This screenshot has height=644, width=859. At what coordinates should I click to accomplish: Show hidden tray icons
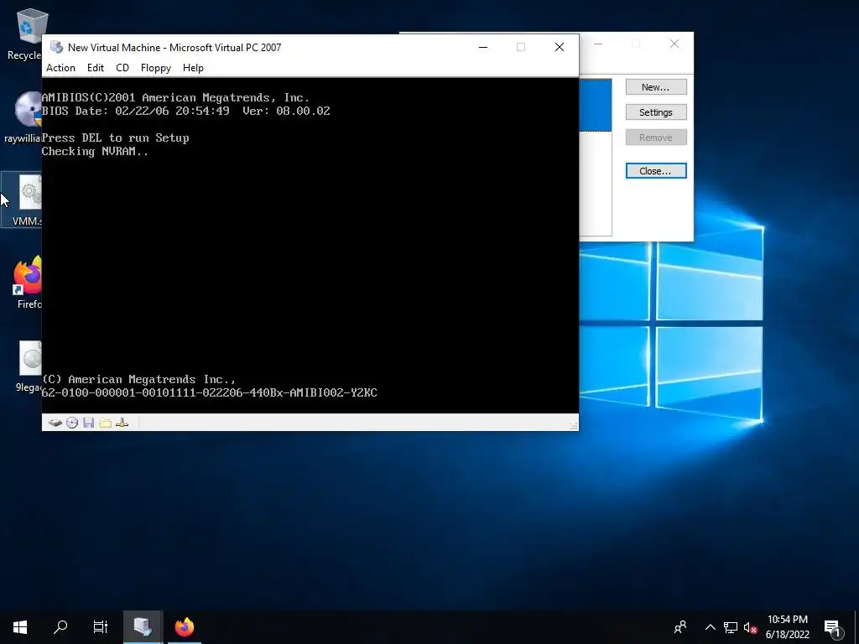point(710,627)
